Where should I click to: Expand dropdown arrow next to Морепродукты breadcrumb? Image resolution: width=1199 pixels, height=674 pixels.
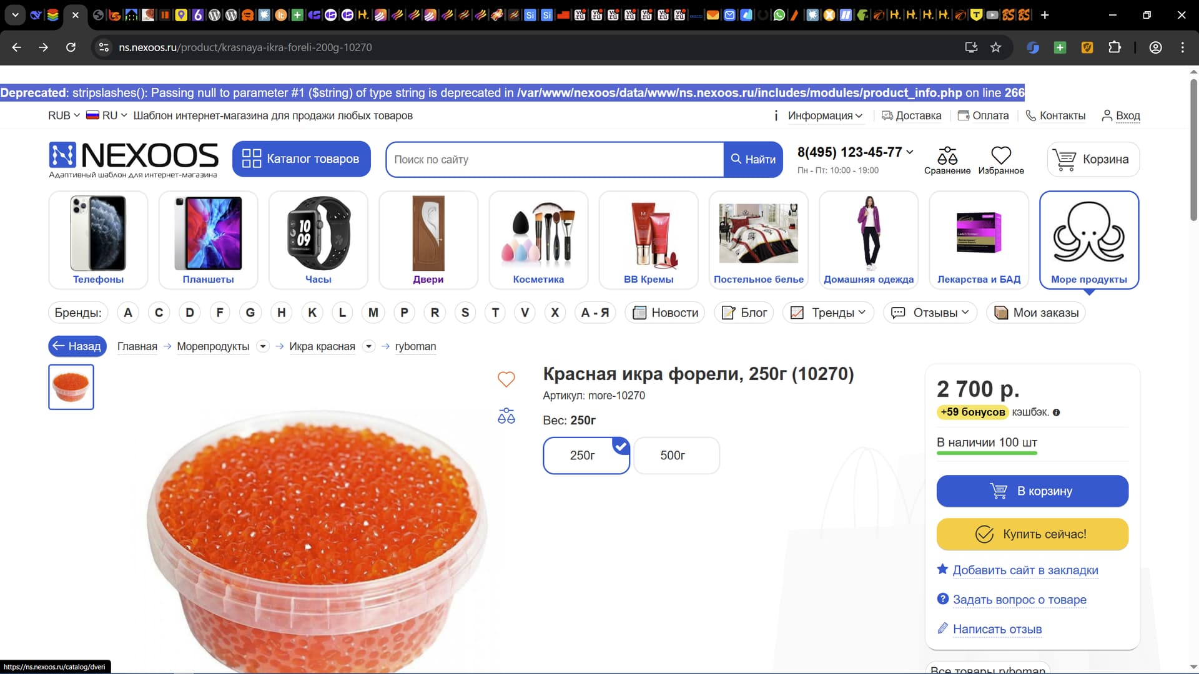pyautogui.click(x=263, y=346)
